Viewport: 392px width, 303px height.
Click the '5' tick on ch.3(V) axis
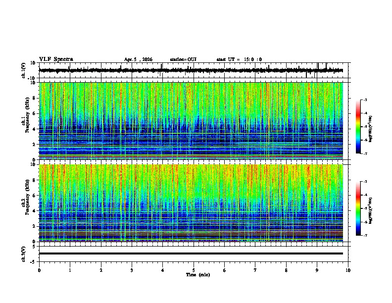(34, 247)
